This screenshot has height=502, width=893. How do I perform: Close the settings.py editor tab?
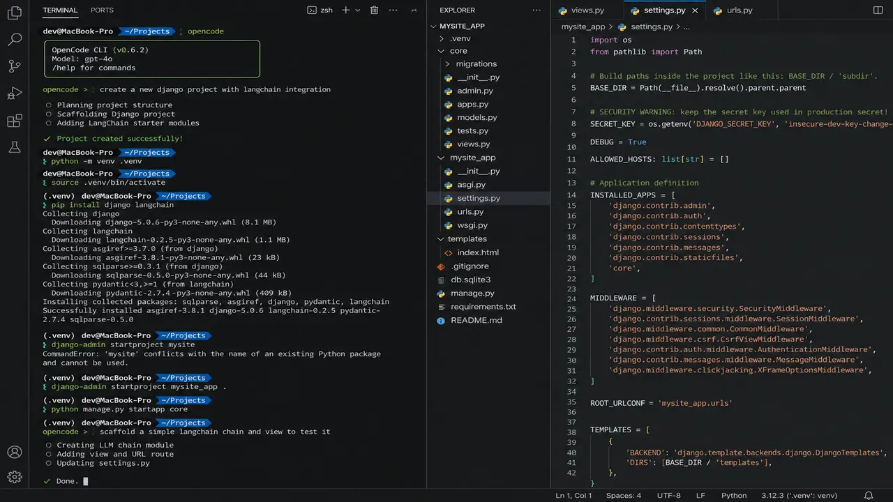click(695, 10)
